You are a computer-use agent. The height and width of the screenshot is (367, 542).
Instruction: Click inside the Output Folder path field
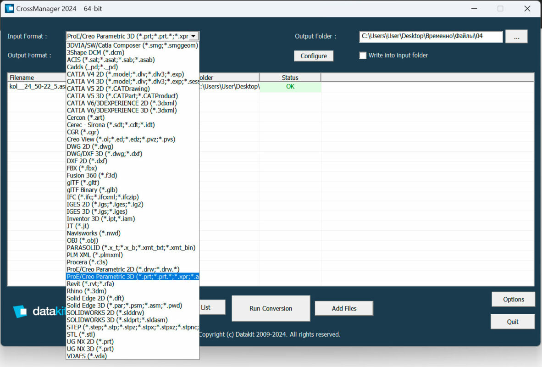[x=431, y=36]
